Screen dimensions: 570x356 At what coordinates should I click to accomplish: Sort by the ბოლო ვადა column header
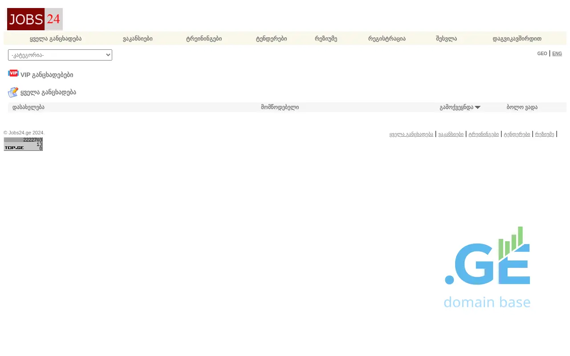tap(522, 107)
